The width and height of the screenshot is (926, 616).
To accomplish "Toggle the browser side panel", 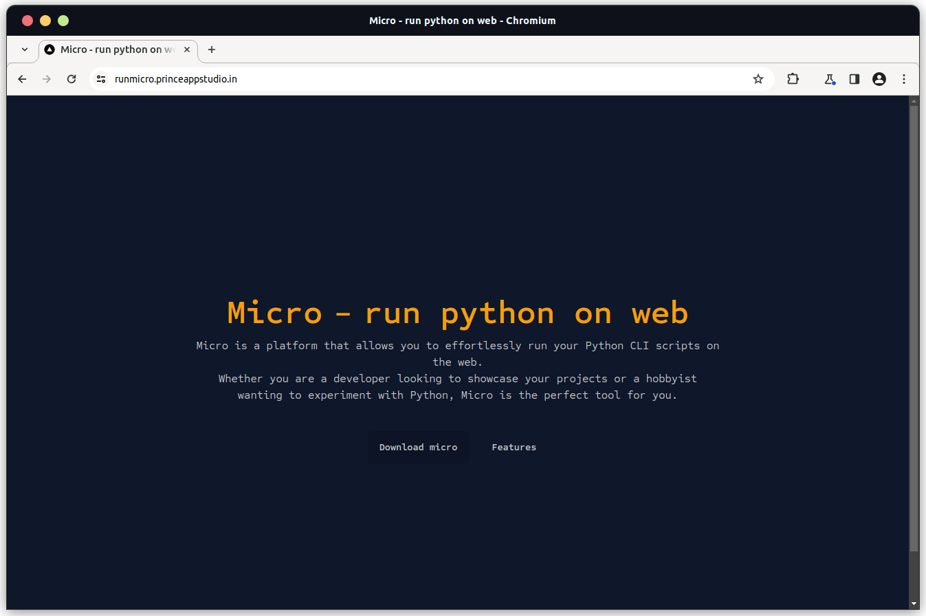I will (855, 79).
